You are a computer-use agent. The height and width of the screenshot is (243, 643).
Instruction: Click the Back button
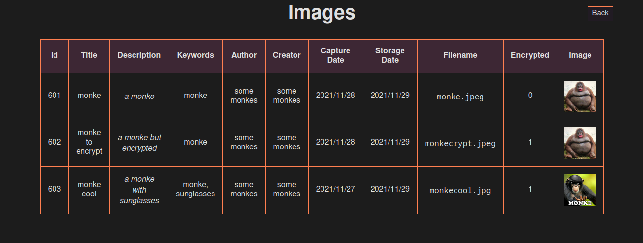(x=600, y=13)
